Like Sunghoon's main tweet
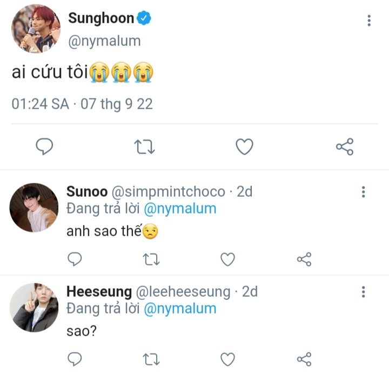 [245, 146]
